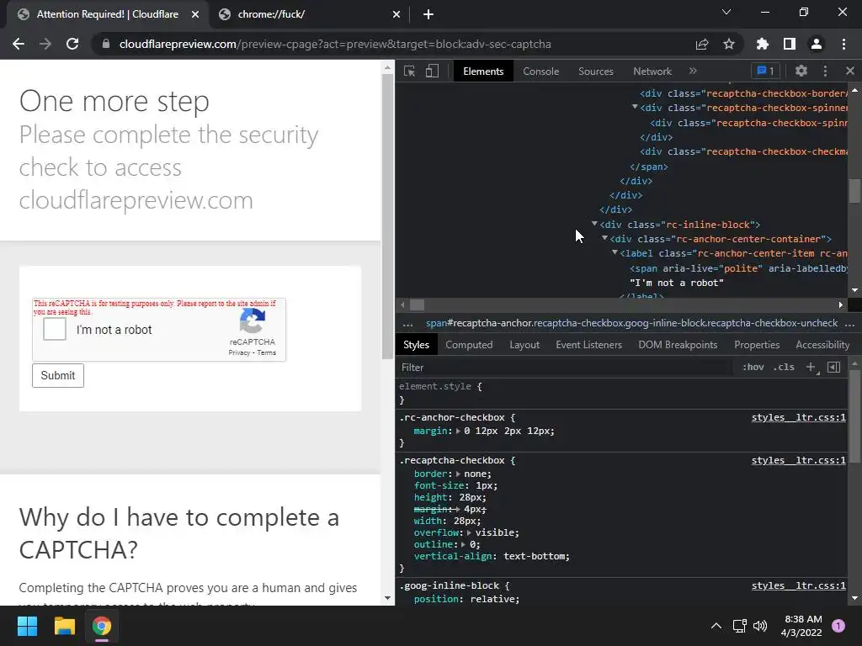Click the webpage vertical scrollbar thumb
This screenshot has height=646, width=862.
[x=387, y=217]
